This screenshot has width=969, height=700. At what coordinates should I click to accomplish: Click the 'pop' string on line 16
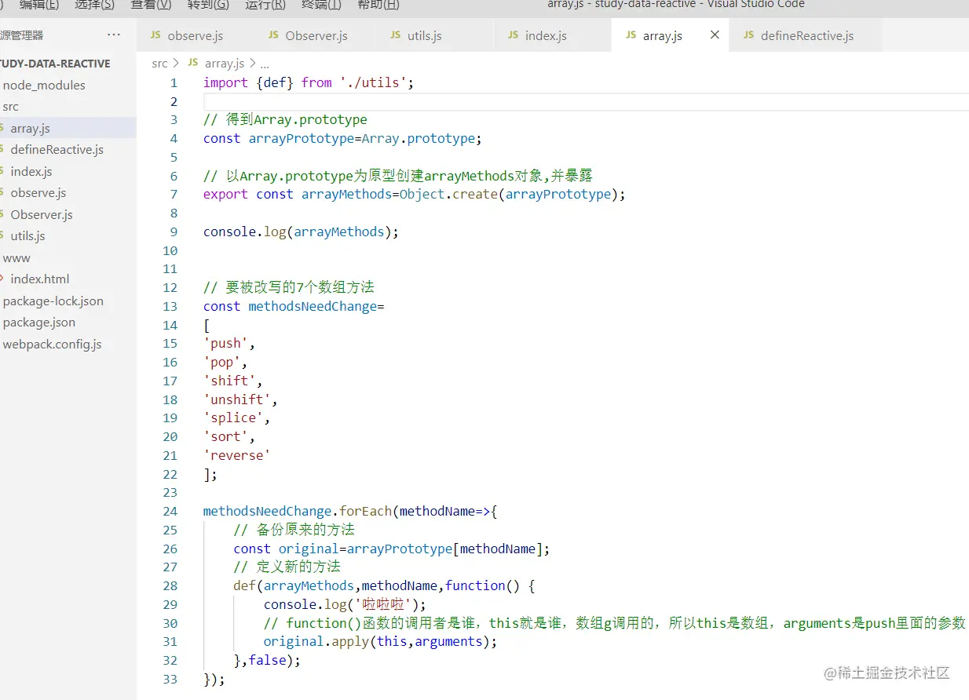[x=221, y=363]
